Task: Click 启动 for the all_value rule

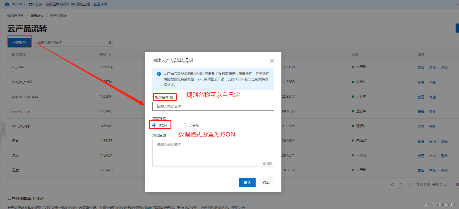Action: (x=433, y=67)
